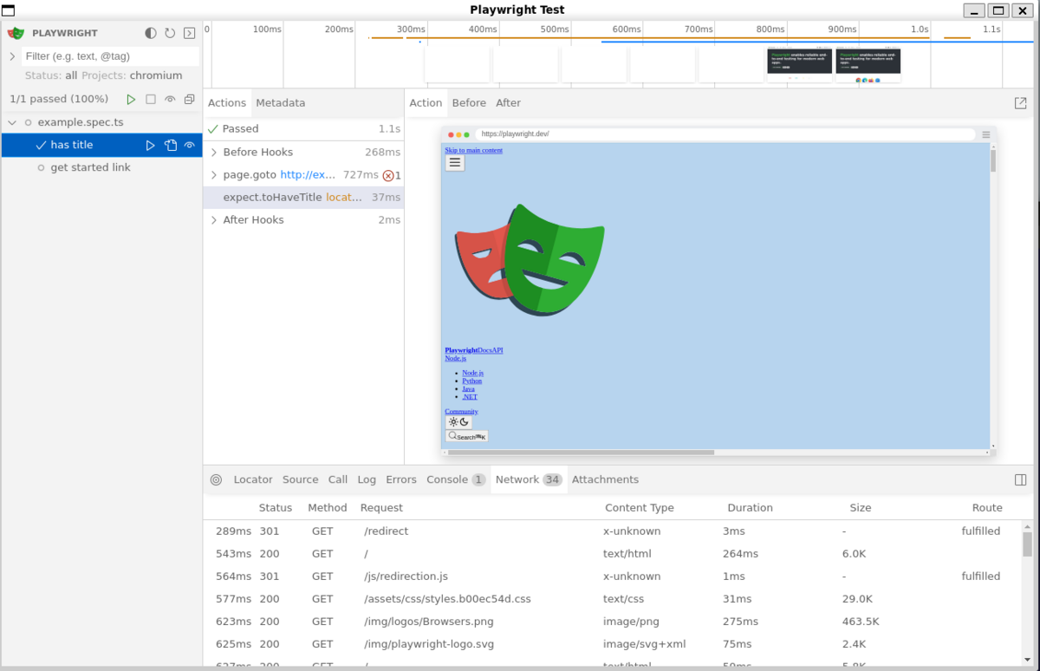Click the hamburger menu in the snapshot page
This screenshot has width=1040, height=671.
point(455,163)
